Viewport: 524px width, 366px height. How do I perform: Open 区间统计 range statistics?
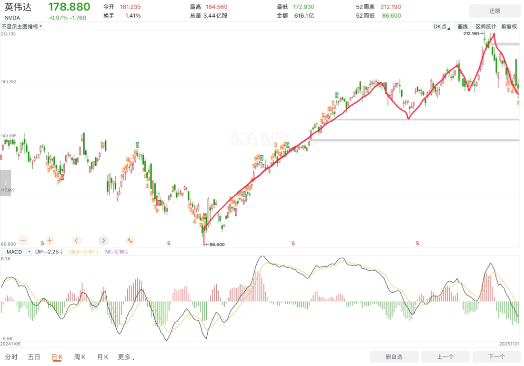coord(485,27)
